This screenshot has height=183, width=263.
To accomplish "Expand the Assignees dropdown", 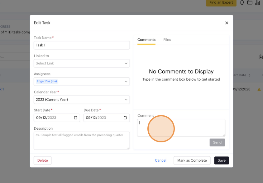I will click(x=82, y=82).
